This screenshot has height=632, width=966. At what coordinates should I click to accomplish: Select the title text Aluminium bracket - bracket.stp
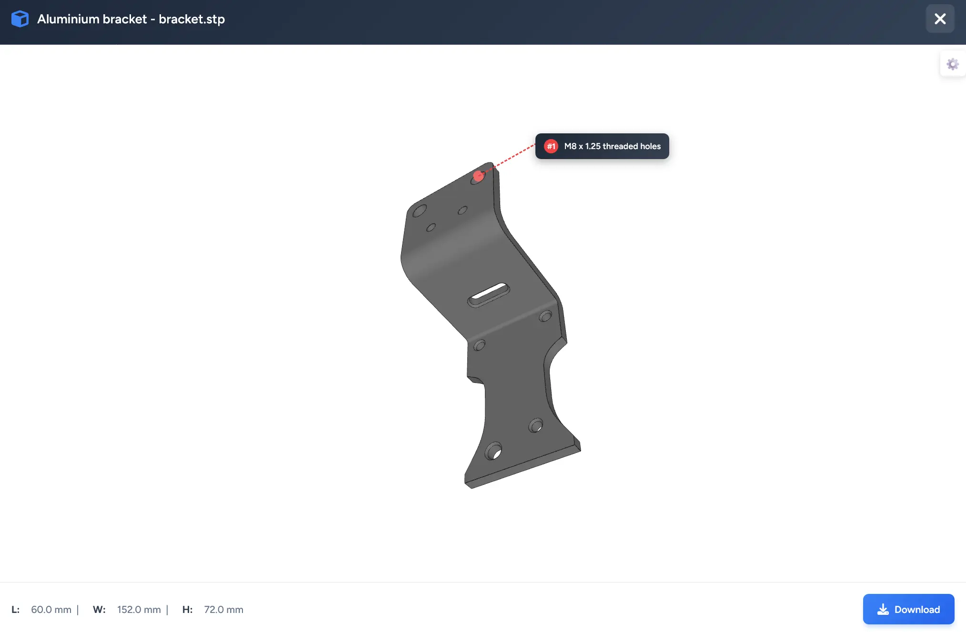click(131, 19)
